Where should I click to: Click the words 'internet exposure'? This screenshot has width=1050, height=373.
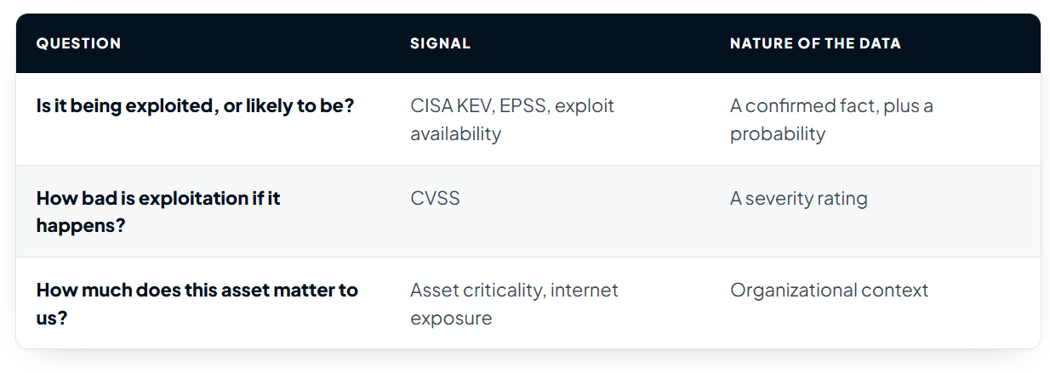[x=514, y=303]
